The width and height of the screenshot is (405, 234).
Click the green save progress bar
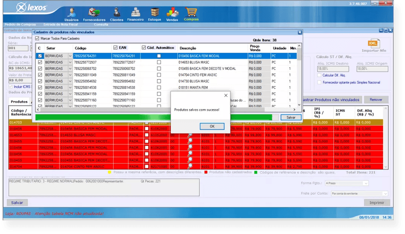click(157, 117)
